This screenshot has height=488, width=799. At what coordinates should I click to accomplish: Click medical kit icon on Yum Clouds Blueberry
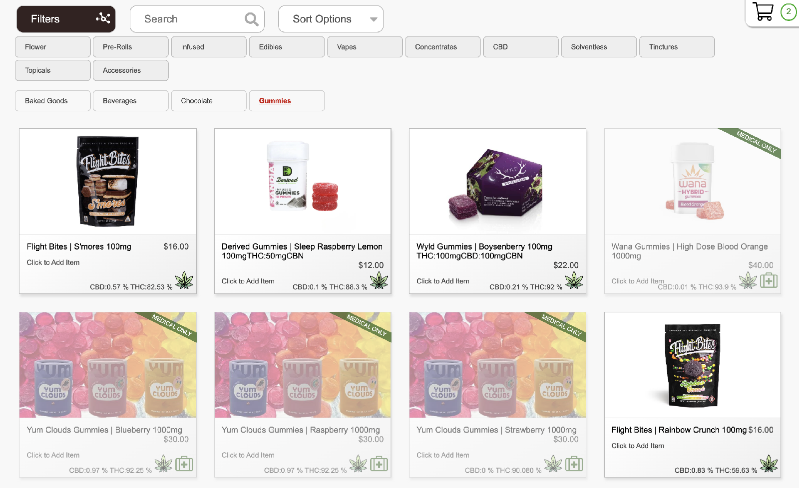[x=184, y=464]
